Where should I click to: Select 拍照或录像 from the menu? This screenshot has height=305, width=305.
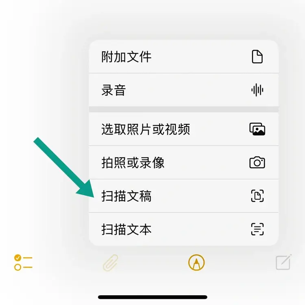[184, 162]
